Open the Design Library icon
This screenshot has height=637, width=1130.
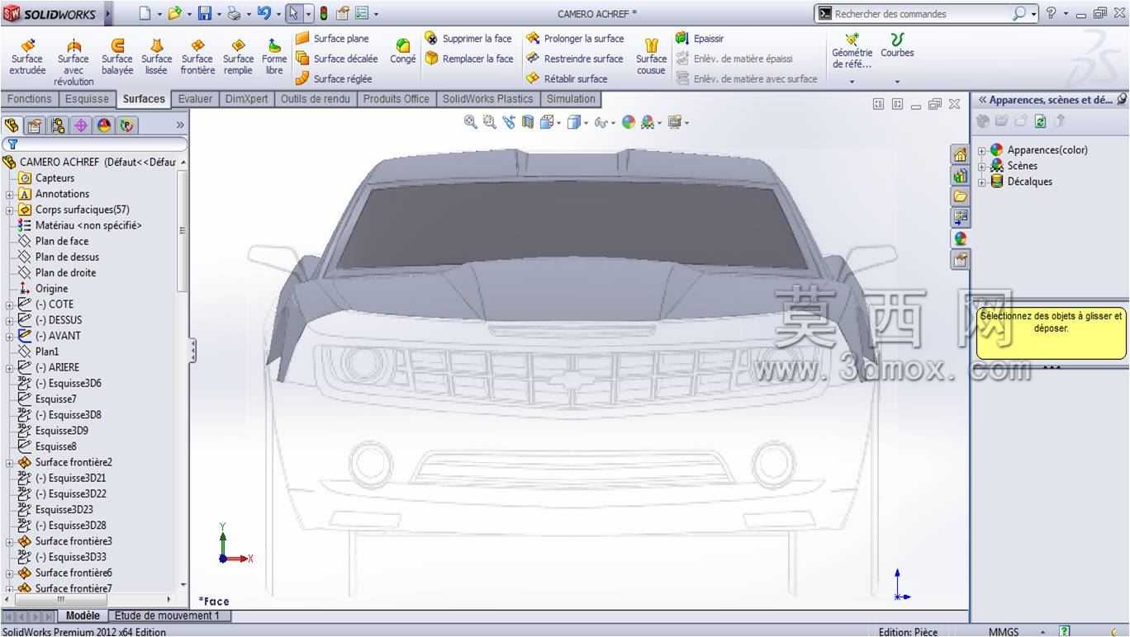tap(960, 175)
